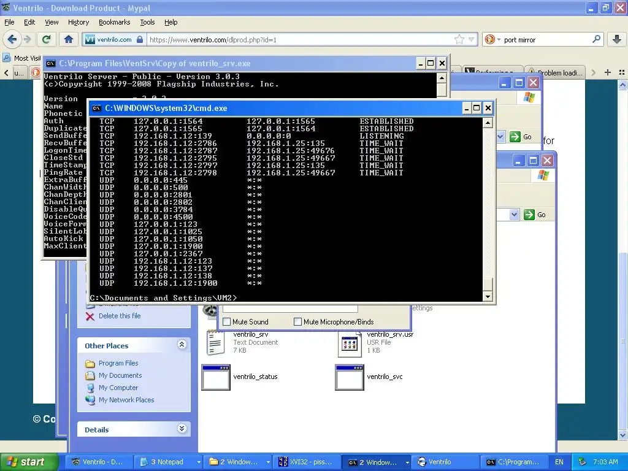Click Delete this file
Image resolution: width=628 pixels, height=471 pixels.
tap(120, 316)
